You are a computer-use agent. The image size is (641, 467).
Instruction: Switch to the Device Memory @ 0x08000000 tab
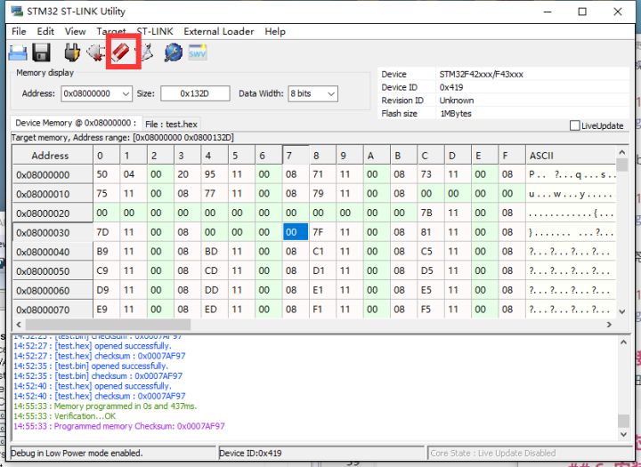click(x=76, y=123)
